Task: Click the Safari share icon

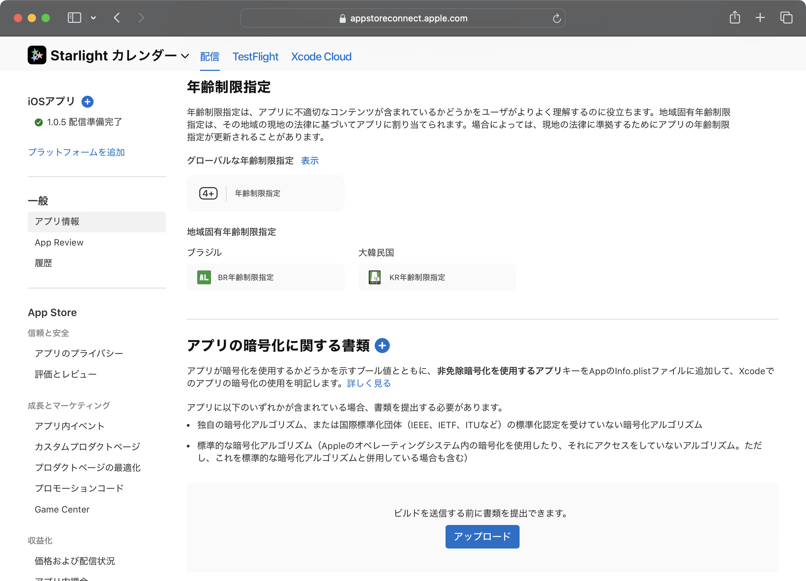Action: [735, 18]
